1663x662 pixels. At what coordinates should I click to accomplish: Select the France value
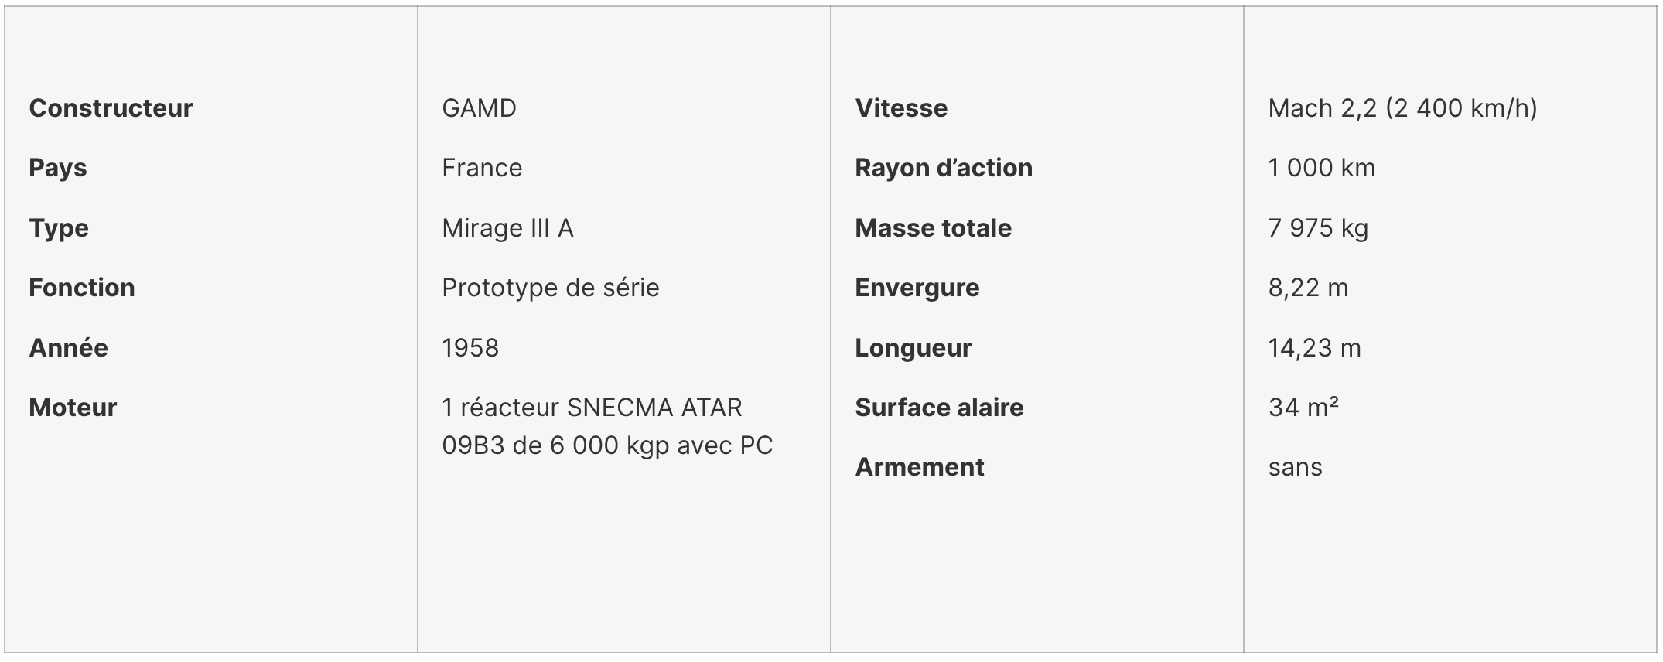click(482, 168)
